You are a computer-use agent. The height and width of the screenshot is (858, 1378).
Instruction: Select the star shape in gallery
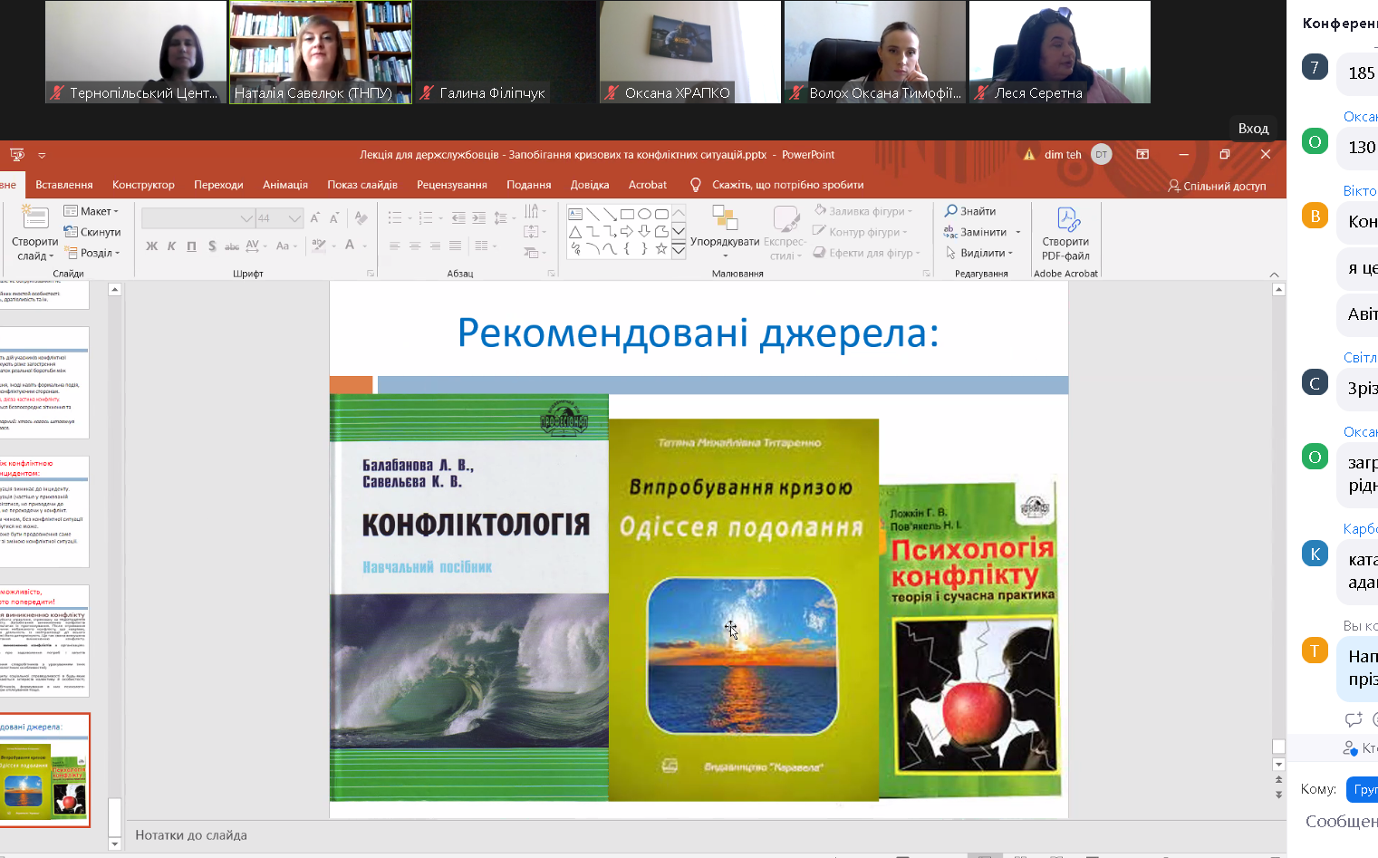[661, 248]
